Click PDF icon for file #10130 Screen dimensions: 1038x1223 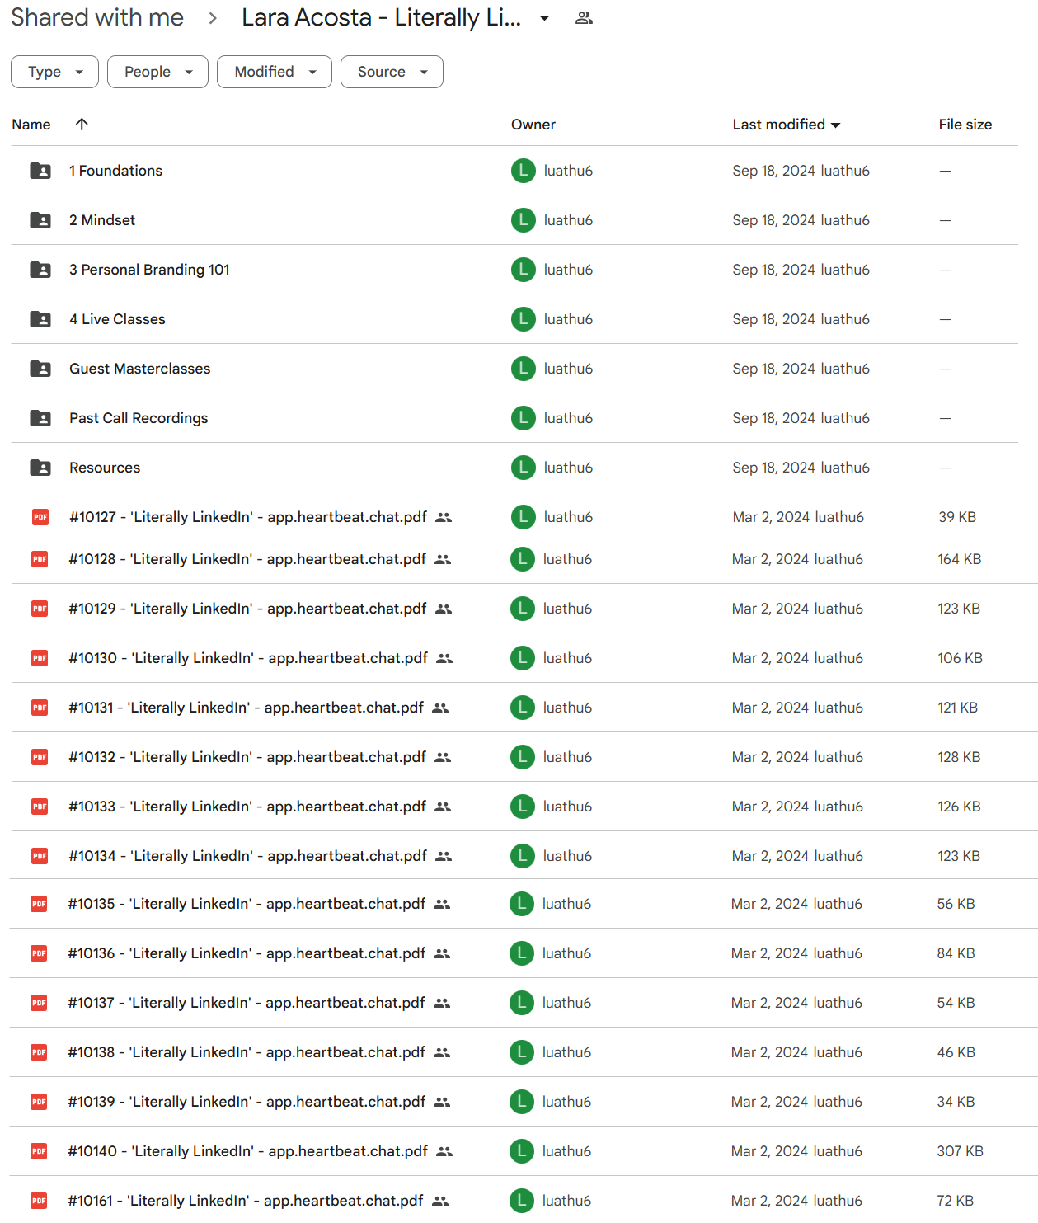coord(40,658)
